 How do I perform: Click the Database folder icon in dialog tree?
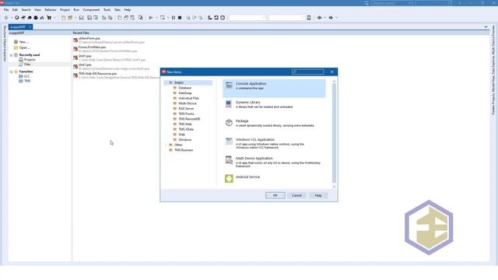(174, 88)
